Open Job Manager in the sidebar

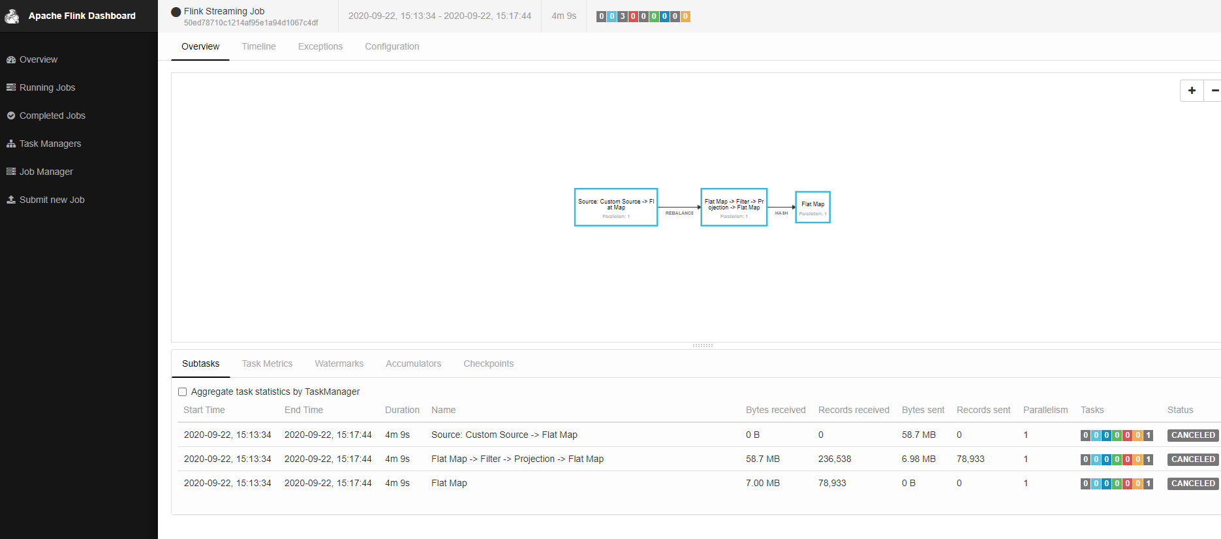40,172
